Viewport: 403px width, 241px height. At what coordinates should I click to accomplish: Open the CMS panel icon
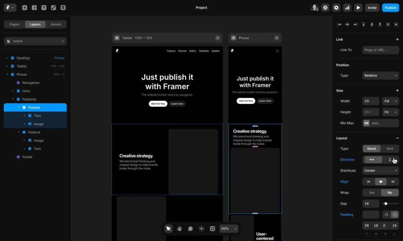tap(63, 7)
